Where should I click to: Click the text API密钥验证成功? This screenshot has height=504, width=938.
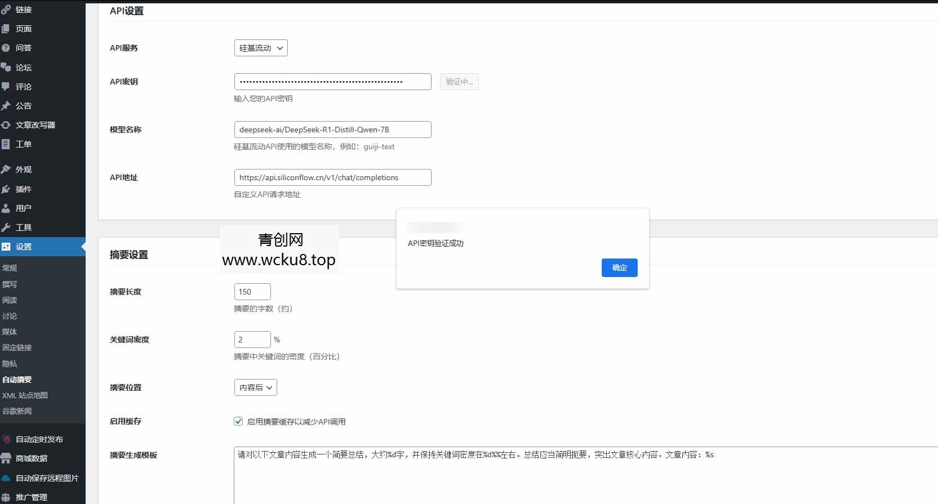pos(435,243)
